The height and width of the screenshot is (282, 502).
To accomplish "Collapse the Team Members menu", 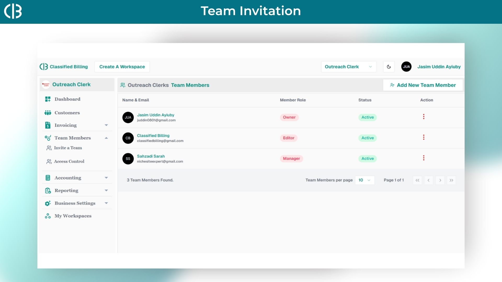I will click(106, 138).
